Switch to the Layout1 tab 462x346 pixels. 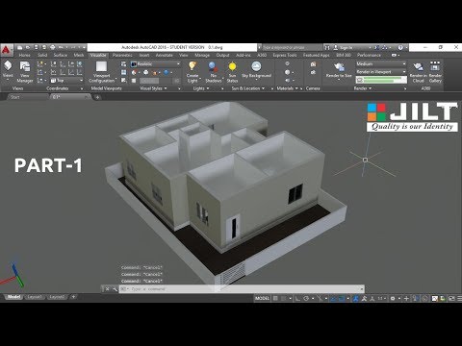tap(35, 297)
